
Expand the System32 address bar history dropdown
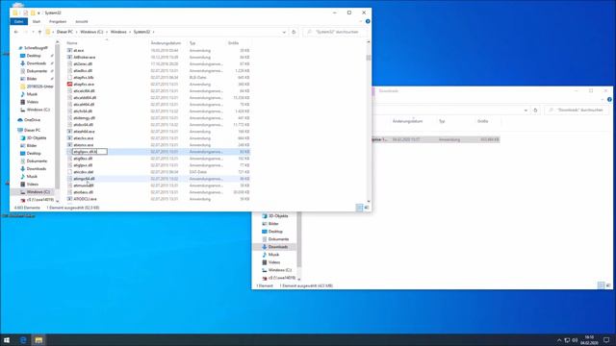click(284, 32)
